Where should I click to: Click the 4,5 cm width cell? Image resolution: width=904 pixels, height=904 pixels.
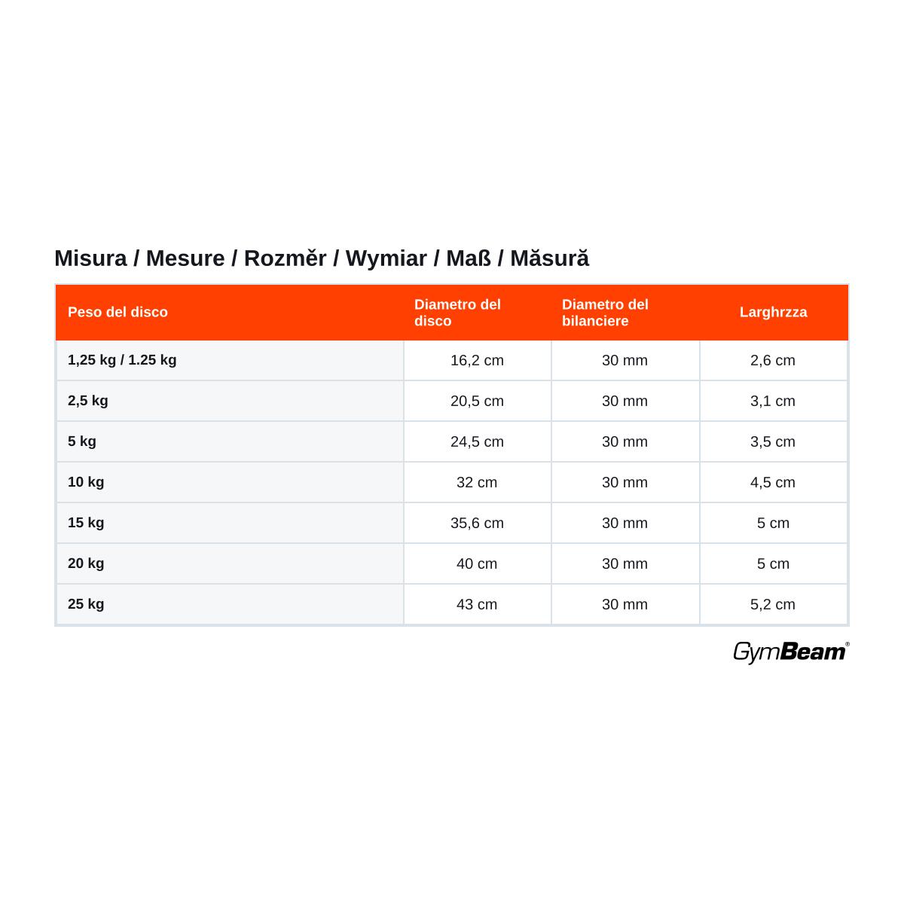(773, 482)
